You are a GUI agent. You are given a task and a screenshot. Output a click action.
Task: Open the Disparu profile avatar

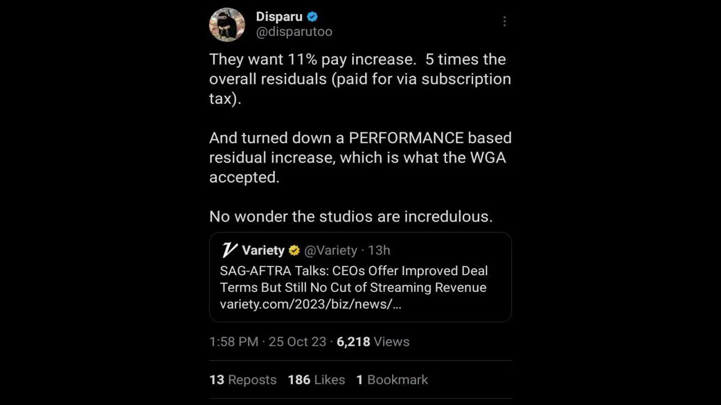point(227,25)
